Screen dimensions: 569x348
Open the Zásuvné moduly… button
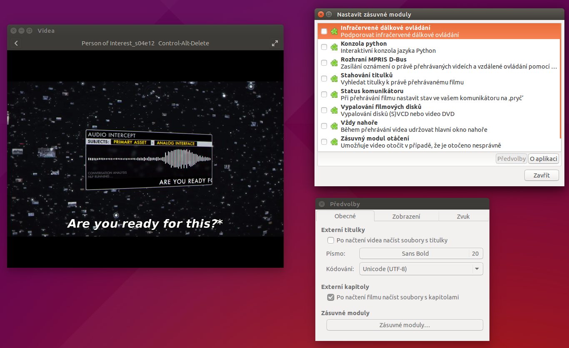coord(404,325)
